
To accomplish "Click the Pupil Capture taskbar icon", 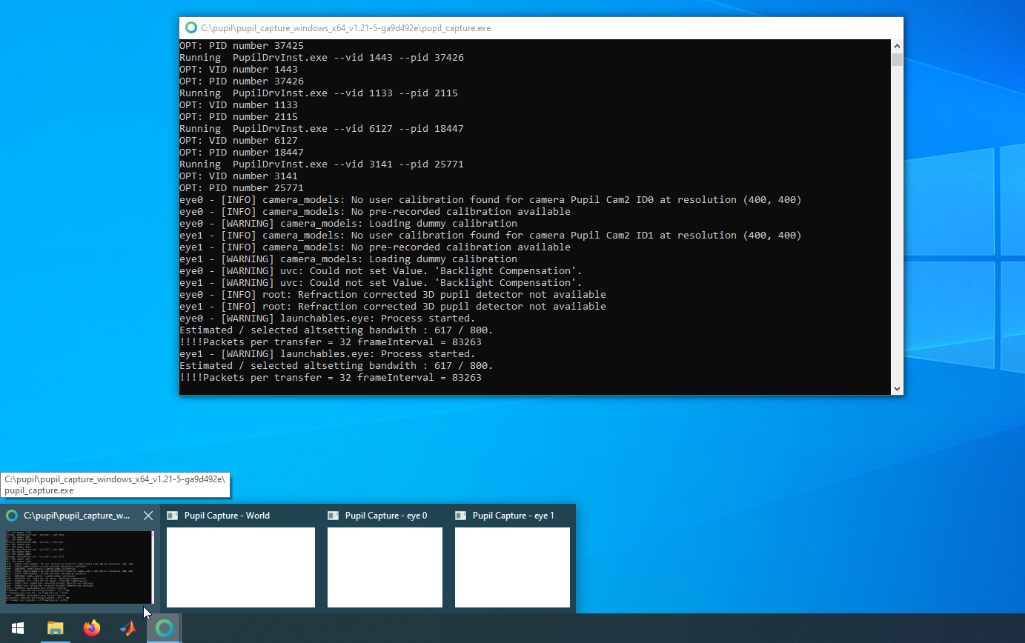I will tap(165, 628).
